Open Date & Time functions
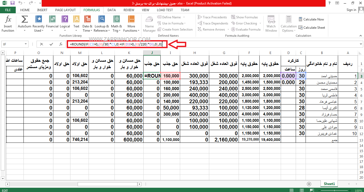Viewport: 364px width, 192px height. [x=87, y=24]
